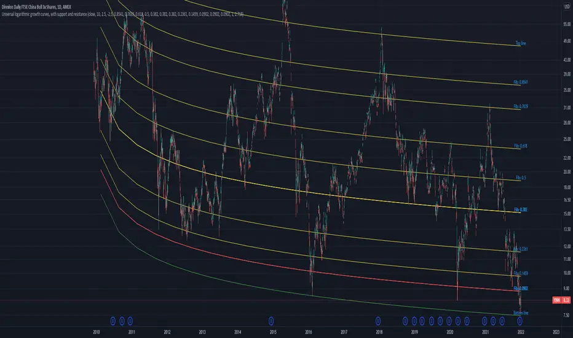Image resolution: width=573 pixels, height=338 pixels.
Task: Click the 55.00 price axis label
Action: click(x=567, y=24)
